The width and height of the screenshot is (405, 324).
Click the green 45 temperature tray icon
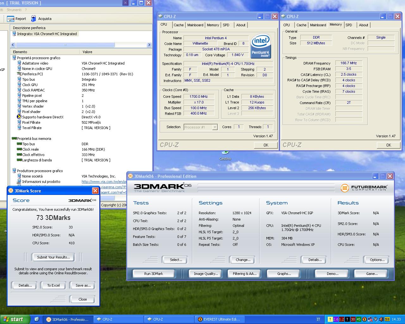pos(358,319)
